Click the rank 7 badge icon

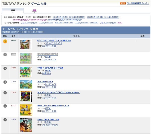pos(5,120)
